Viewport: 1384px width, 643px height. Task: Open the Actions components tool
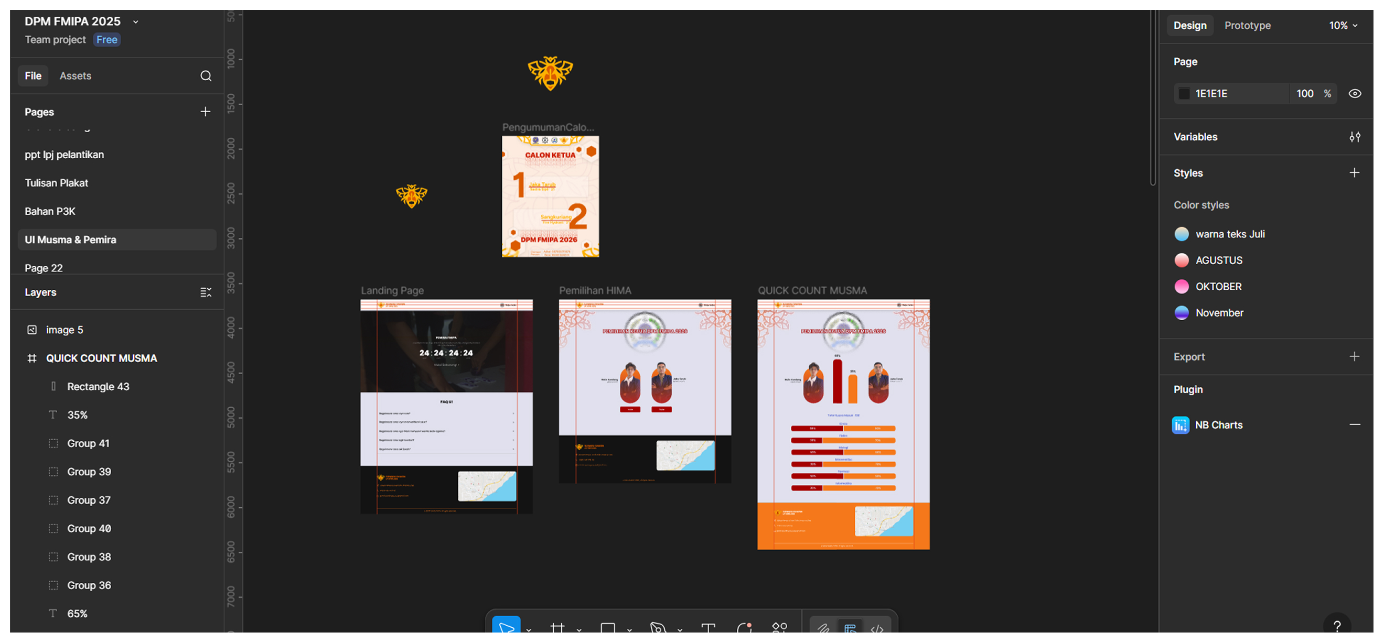click(x=779, y=627)
